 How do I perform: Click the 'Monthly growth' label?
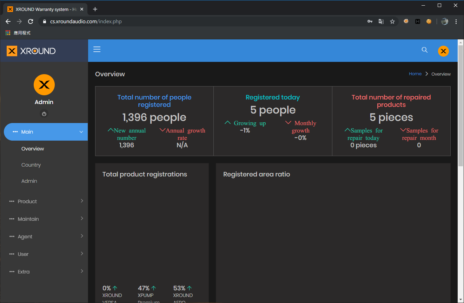point(301,127)
